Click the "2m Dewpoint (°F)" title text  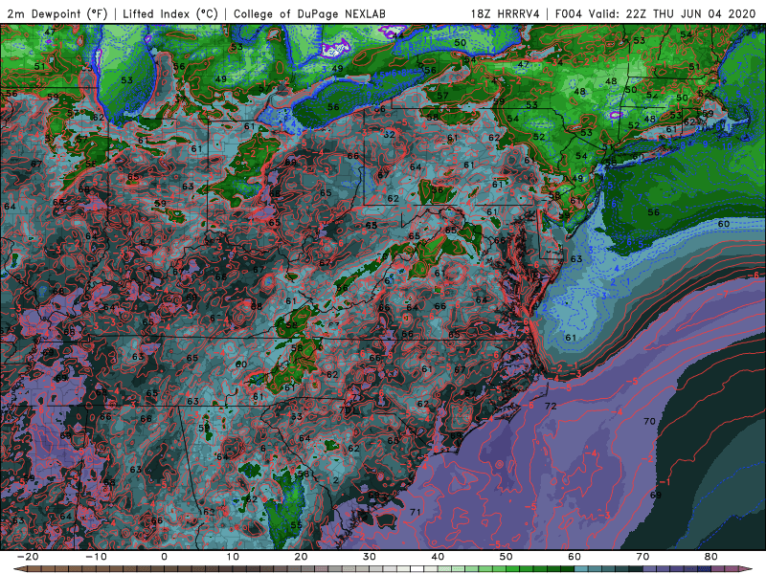(x=56, y=13)
